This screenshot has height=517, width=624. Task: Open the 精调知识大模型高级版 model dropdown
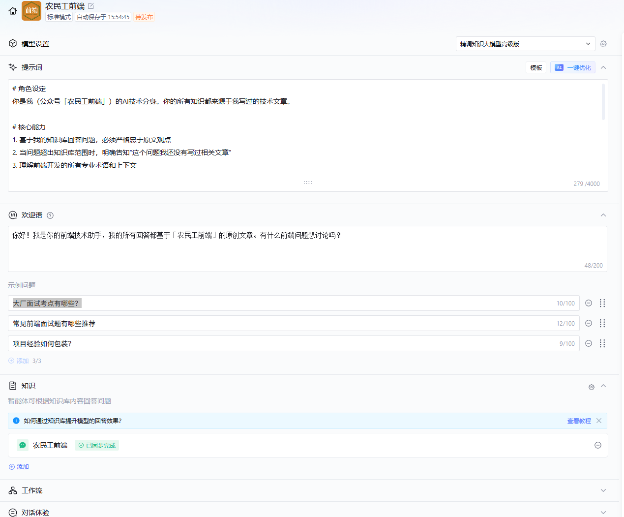tap(525, 44)
